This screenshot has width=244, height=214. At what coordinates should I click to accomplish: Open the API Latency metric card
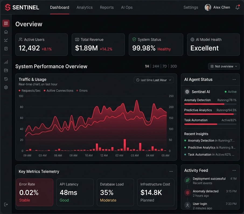click(75, 192)
